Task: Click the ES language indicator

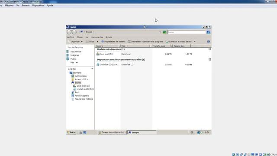Action: [192, 132]
